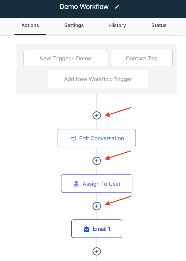The image size is (186, 261).
Task: Switch to the Actions tab
Action: [x=30, y=25]
